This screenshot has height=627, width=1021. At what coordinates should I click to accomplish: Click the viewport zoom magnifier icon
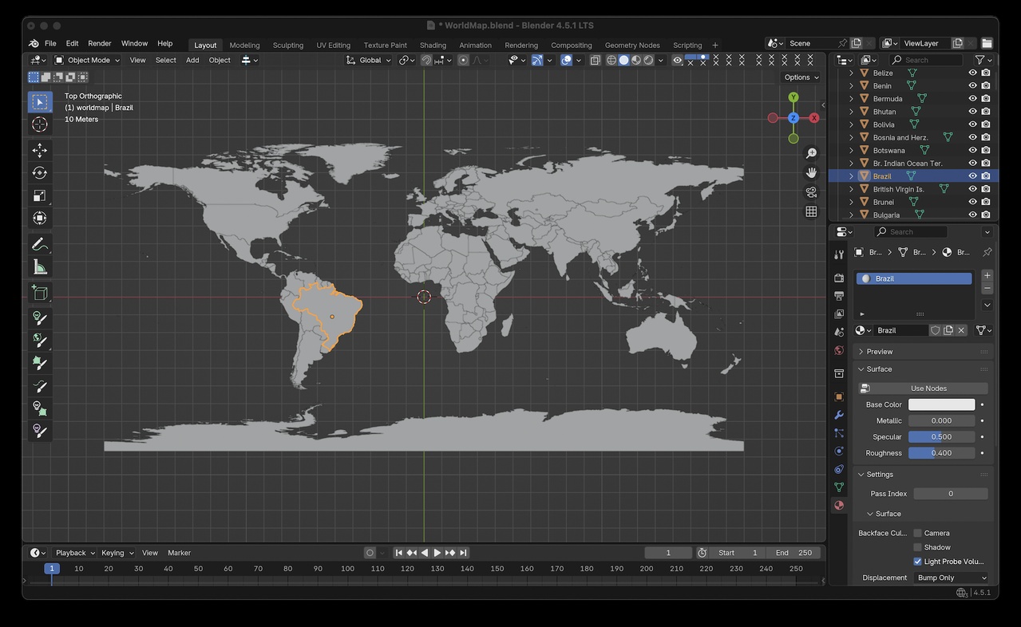[x=811, y=153]
